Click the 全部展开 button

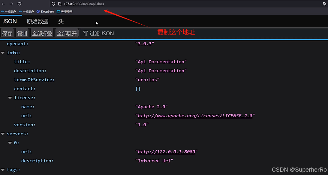point(67,33)
